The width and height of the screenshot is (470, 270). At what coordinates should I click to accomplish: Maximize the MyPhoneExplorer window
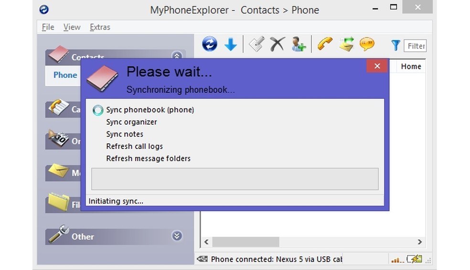pos(394,7)
